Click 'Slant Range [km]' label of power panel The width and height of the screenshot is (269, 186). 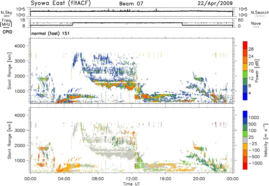9,71
